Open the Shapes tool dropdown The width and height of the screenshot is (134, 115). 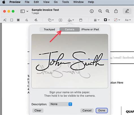51,20
